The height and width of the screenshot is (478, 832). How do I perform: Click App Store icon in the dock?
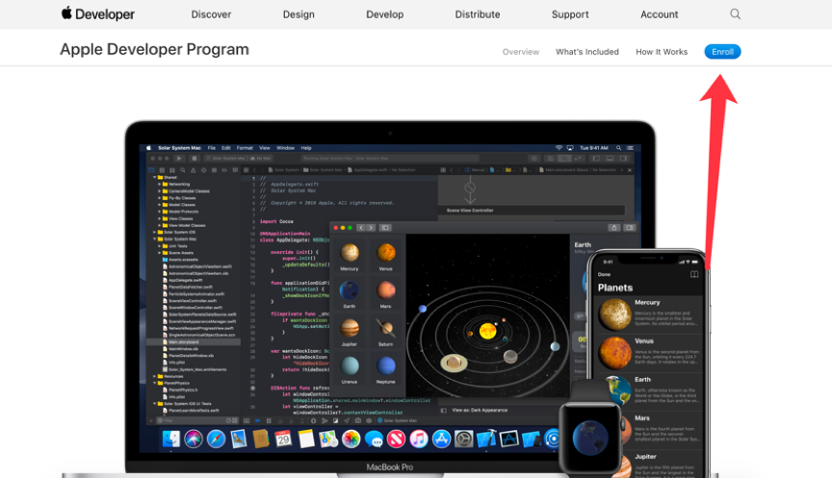(x=441, y=439)
